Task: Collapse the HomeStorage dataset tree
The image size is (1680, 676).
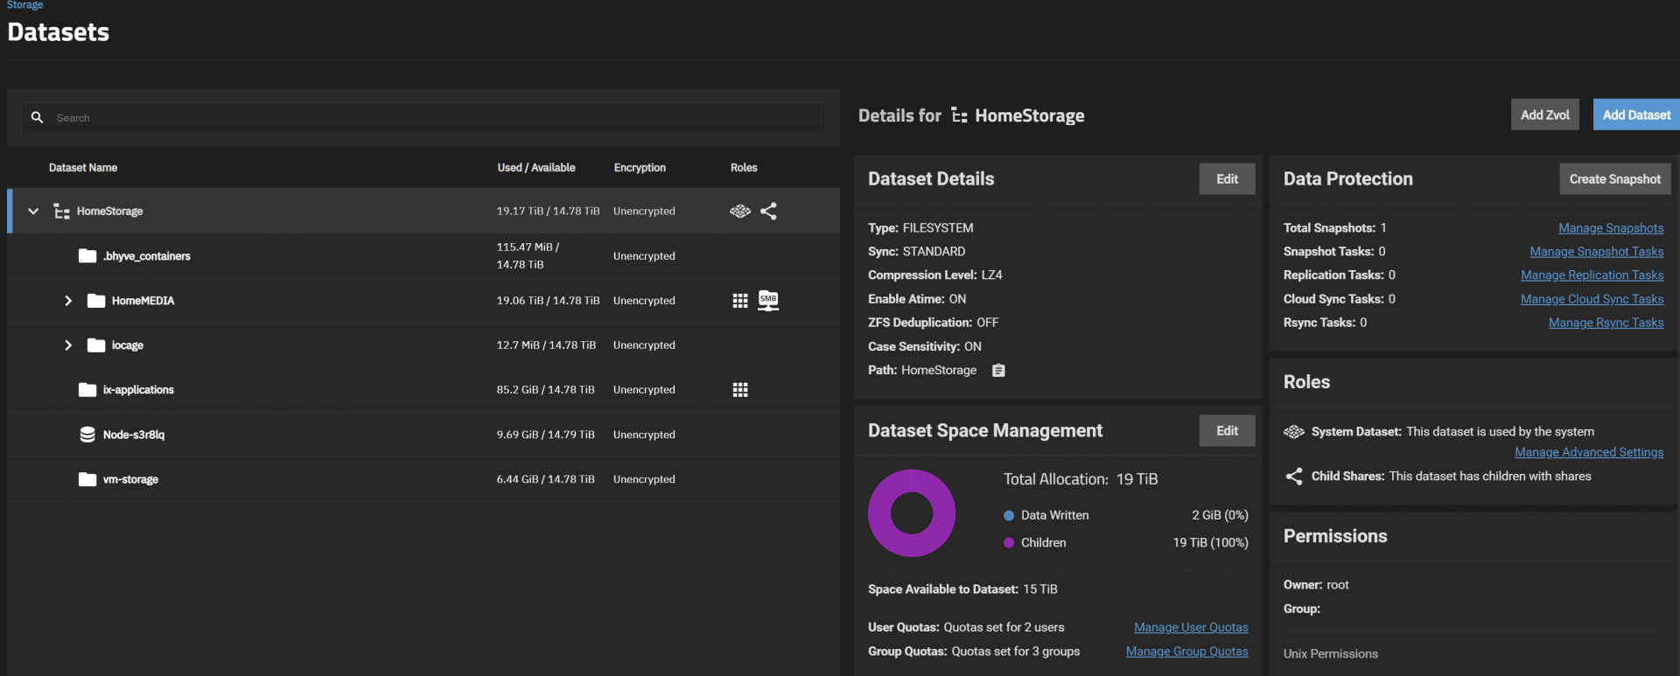Action: pos(33,211)
